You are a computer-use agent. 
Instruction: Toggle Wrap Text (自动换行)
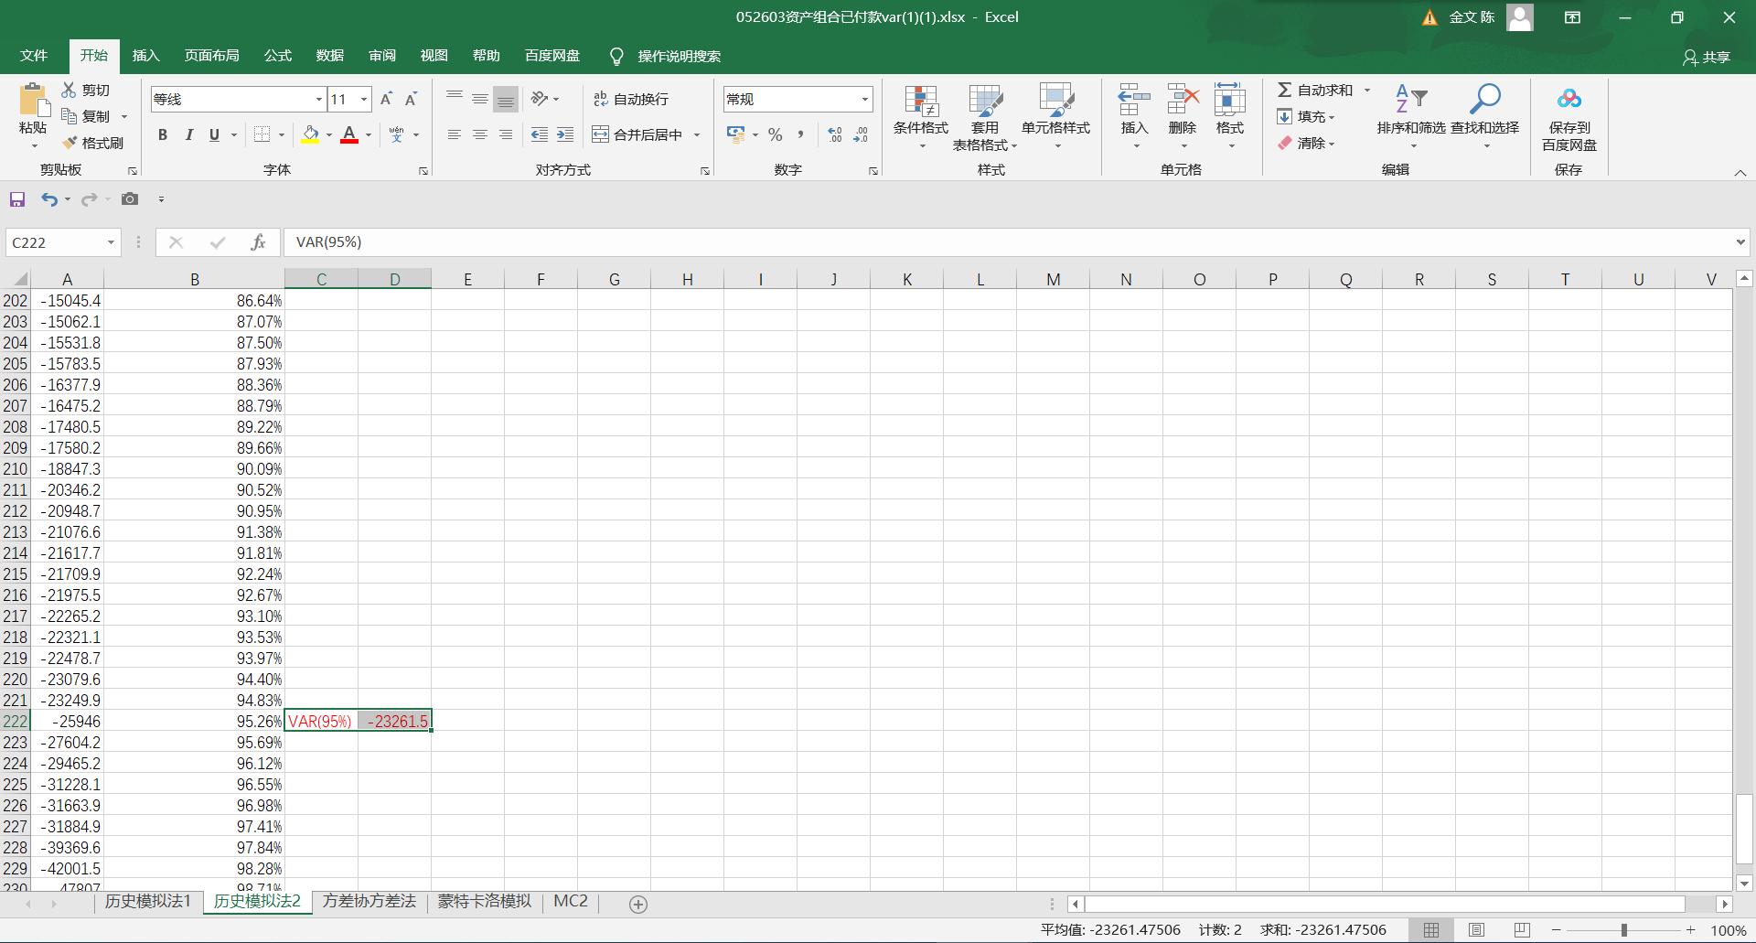[x=631, y=99]
